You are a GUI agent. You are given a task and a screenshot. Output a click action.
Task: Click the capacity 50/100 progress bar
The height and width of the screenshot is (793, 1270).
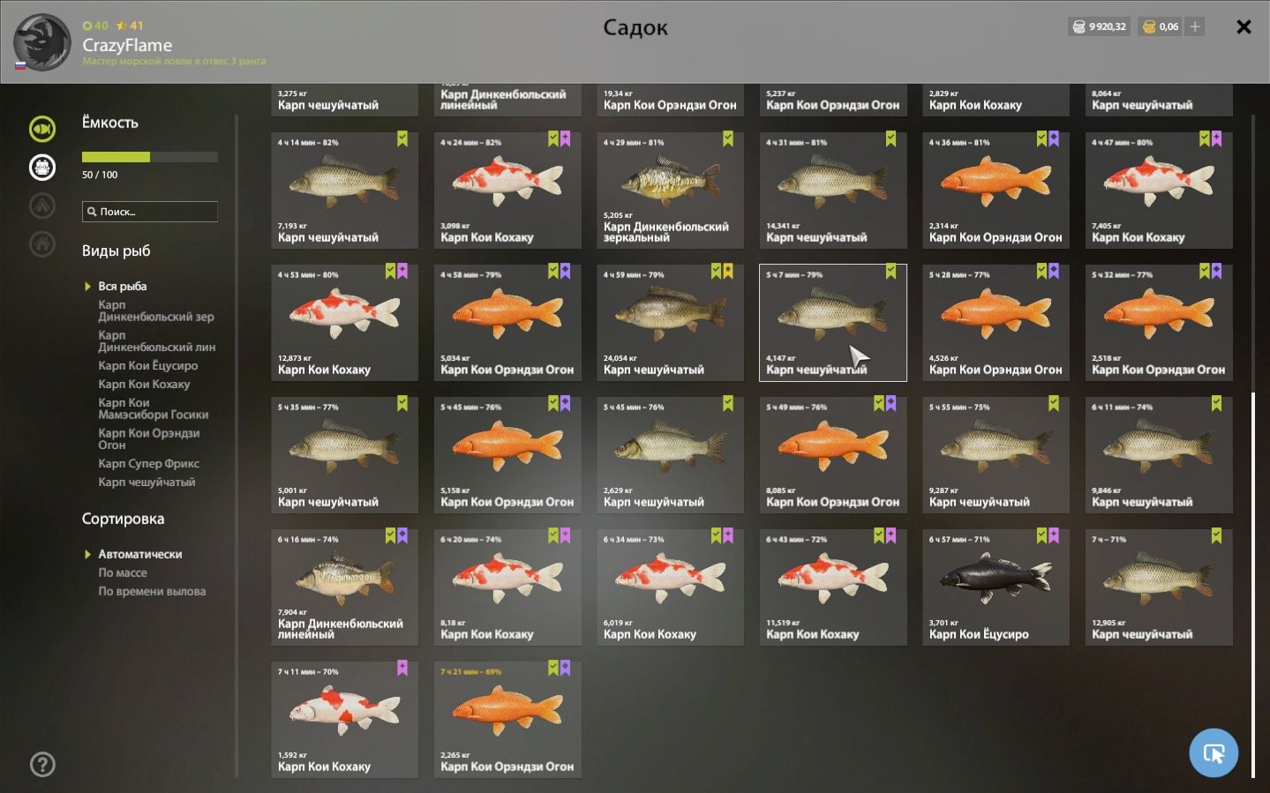pos(149,157)
